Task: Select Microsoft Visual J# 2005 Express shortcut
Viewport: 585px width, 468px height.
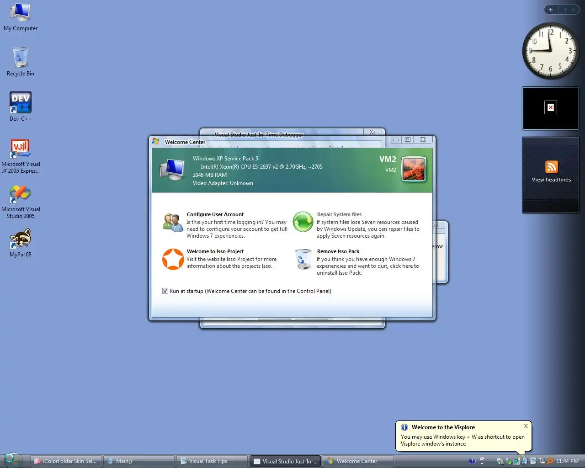Action: tap(21, 155)
